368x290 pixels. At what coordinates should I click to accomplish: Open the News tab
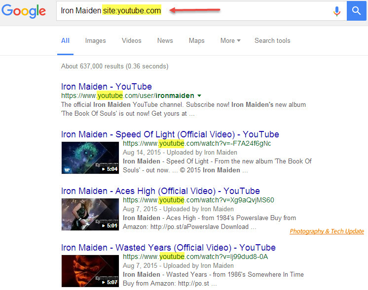coord(165,41)
